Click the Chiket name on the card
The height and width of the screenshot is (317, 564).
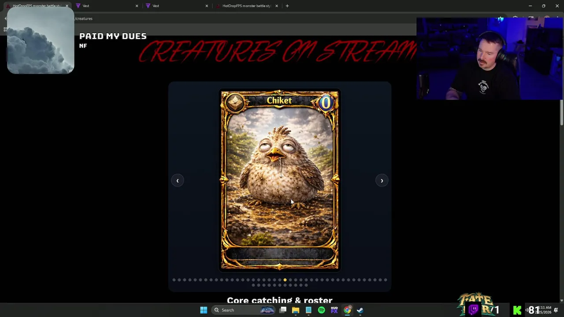pyautogui.click(x=279, y=100)
